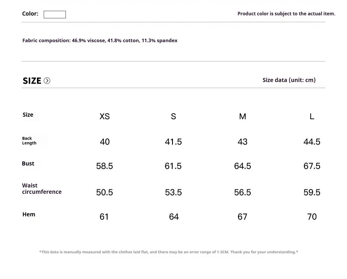Viewport: 347px width, 279px height.
Task: Click the manual measurement footnote
Action: pyautogui.click(x=169, y=252)
